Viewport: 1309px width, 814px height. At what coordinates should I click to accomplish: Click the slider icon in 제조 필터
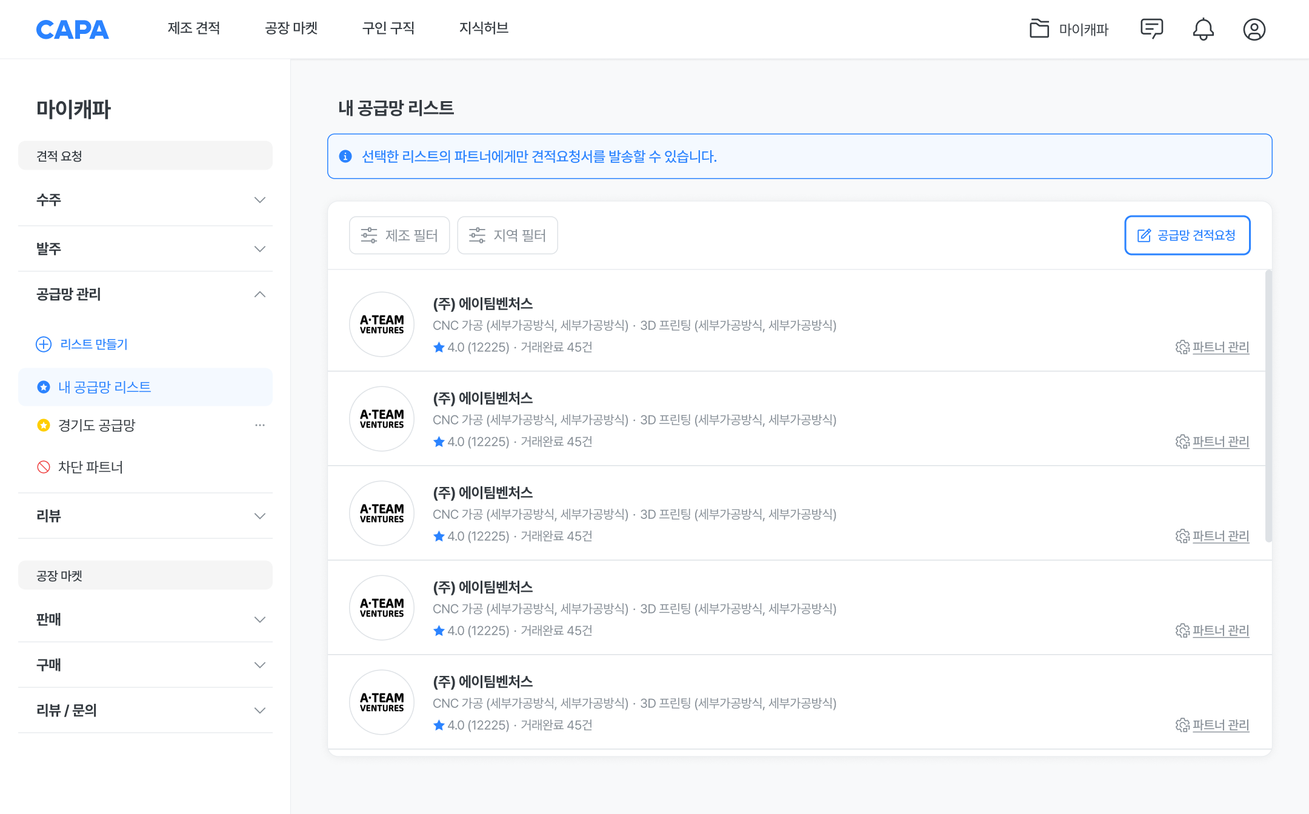pyautogui.click(x=368, y=235)
